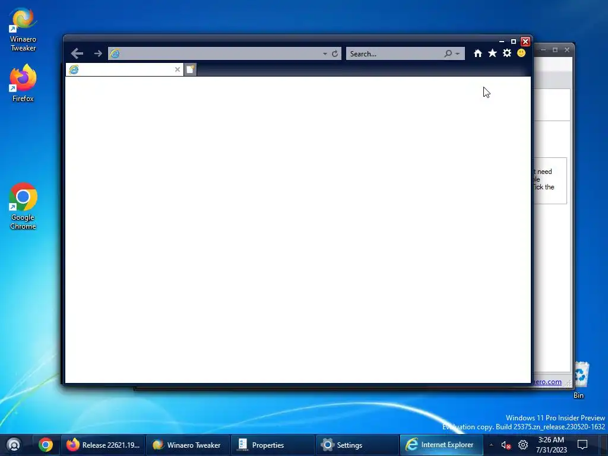Click the muted volume tray icon
The height and width of the screenshot is (456, 608).
coord(506,445)
